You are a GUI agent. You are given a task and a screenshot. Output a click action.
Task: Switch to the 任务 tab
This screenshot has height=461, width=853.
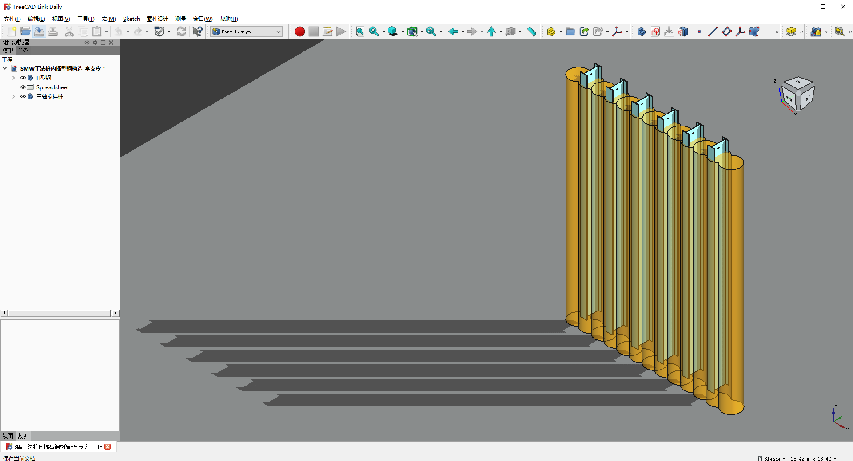point(23,51)
